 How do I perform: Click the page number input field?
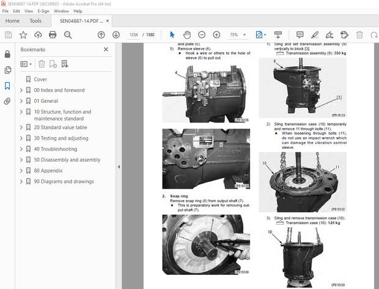coord(133,35)
